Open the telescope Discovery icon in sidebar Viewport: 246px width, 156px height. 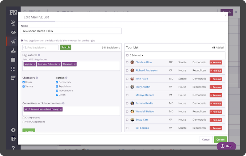13,23
